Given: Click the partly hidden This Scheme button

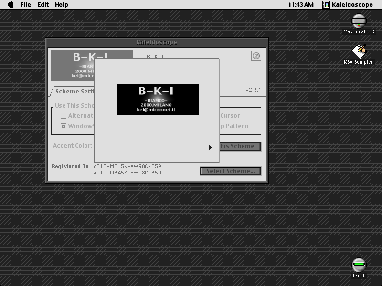Looking at the screenshot, I should [x=240, y=146].
